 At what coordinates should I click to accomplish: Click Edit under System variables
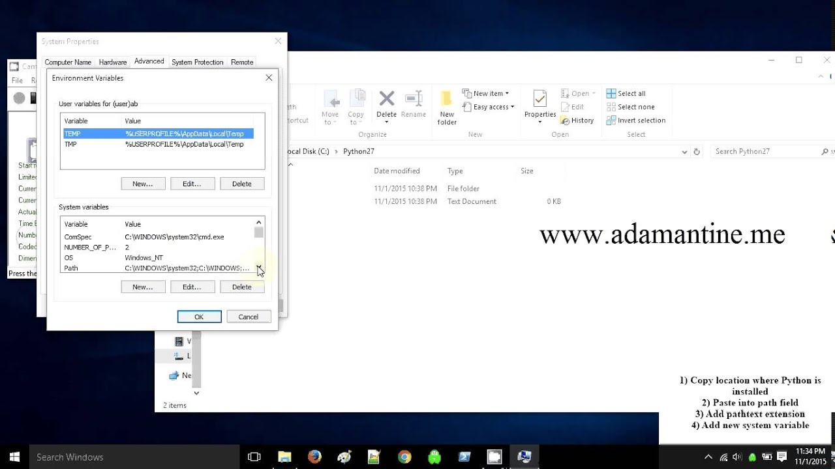192,287
